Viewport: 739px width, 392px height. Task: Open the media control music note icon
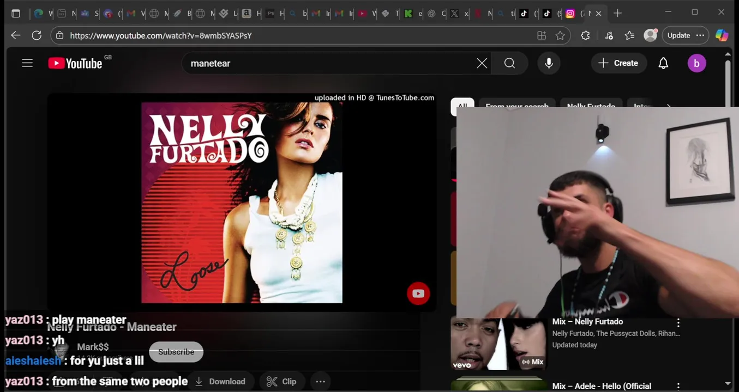pyautogui.click(x=609, y=35)
